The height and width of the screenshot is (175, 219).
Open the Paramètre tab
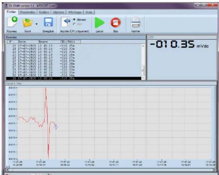(28, 12)
